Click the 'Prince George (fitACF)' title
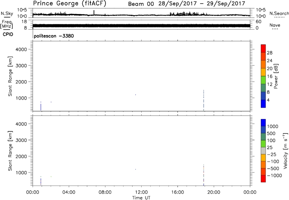This screenshot has height=200, width=289. point(69,3)
